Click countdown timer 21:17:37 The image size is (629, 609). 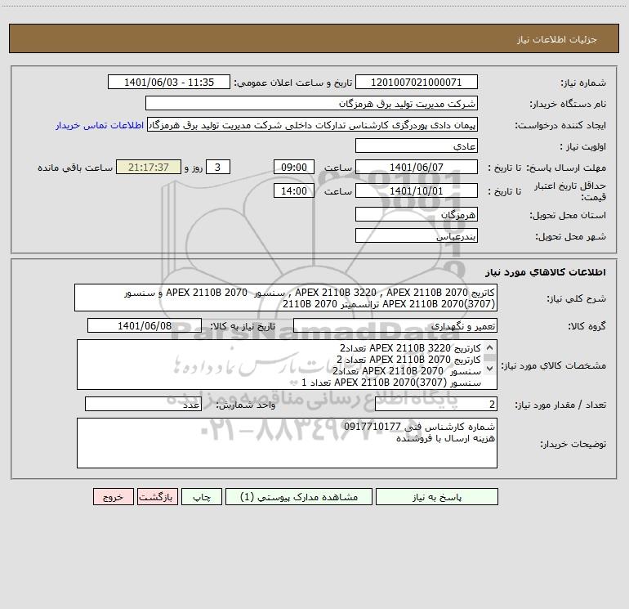pyautogui.click(x=149, y=168)
